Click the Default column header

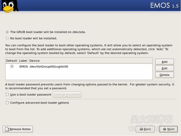(12, 61)
